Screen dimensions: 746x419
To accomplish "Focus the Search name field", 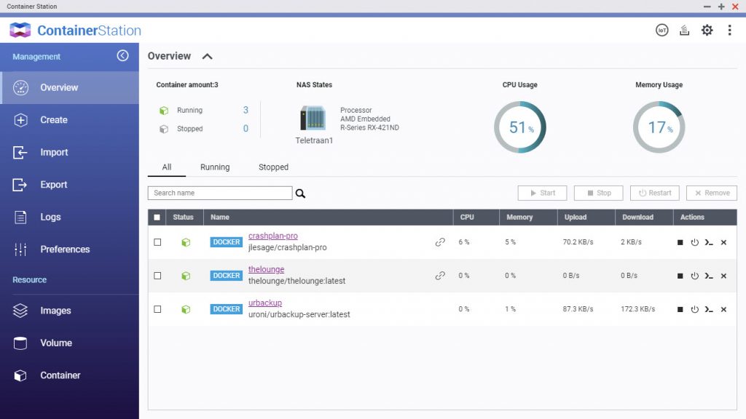I will [x=220, y=193].
